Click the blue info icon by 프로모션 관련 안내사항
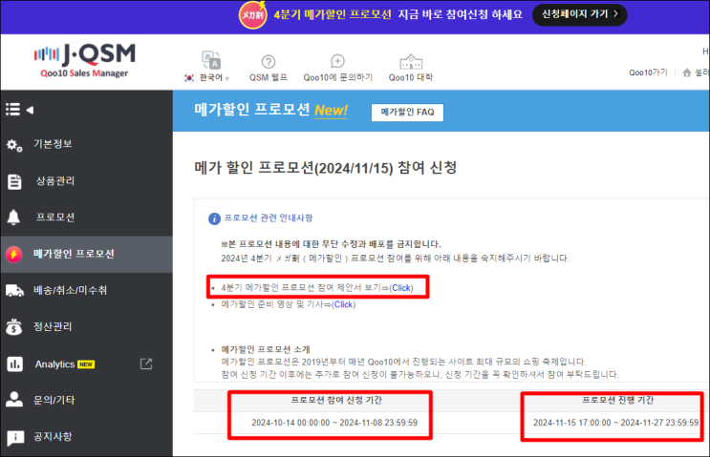 point(214,218)
